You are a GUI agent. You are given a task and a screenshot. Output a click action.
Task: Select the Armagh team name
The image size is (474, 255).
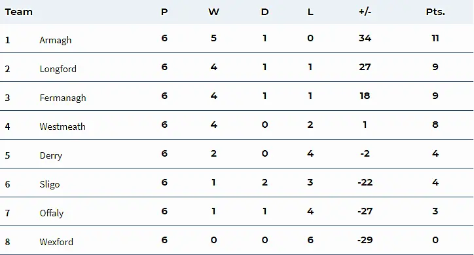tap(55, 40)
